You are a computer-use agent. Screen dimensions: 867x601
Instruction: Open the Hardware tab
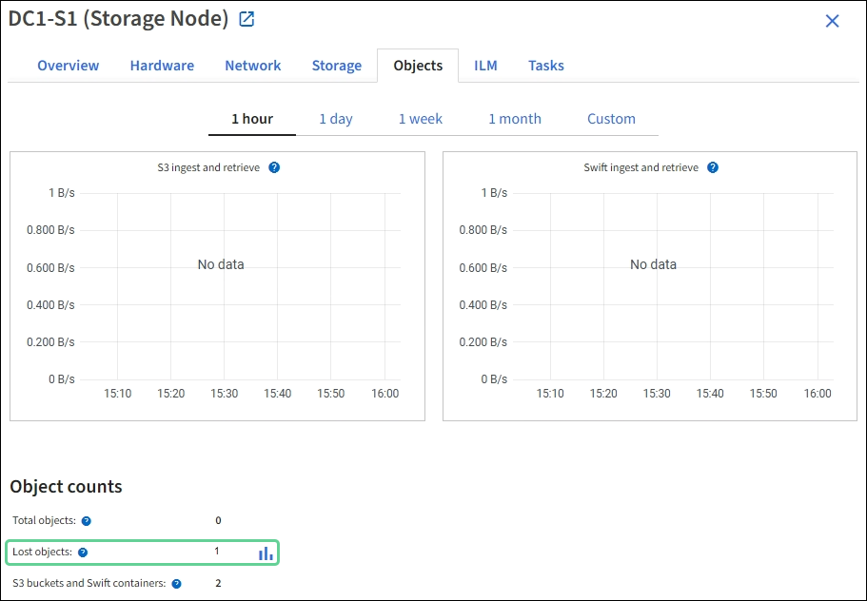pos(162,66)
